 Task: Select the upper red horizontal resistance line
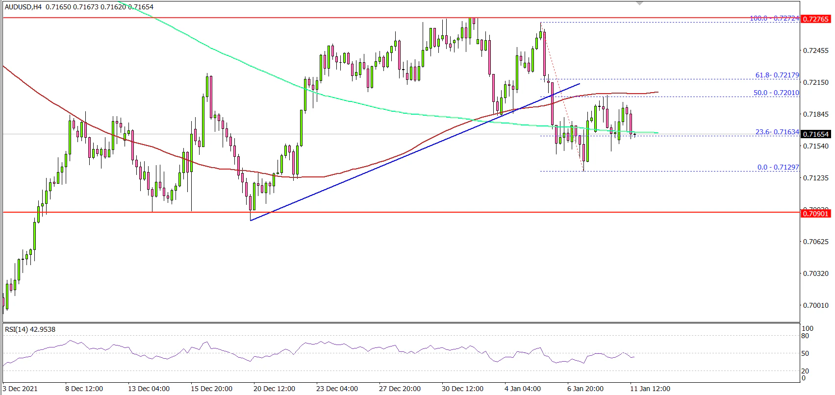pos(245,18)
